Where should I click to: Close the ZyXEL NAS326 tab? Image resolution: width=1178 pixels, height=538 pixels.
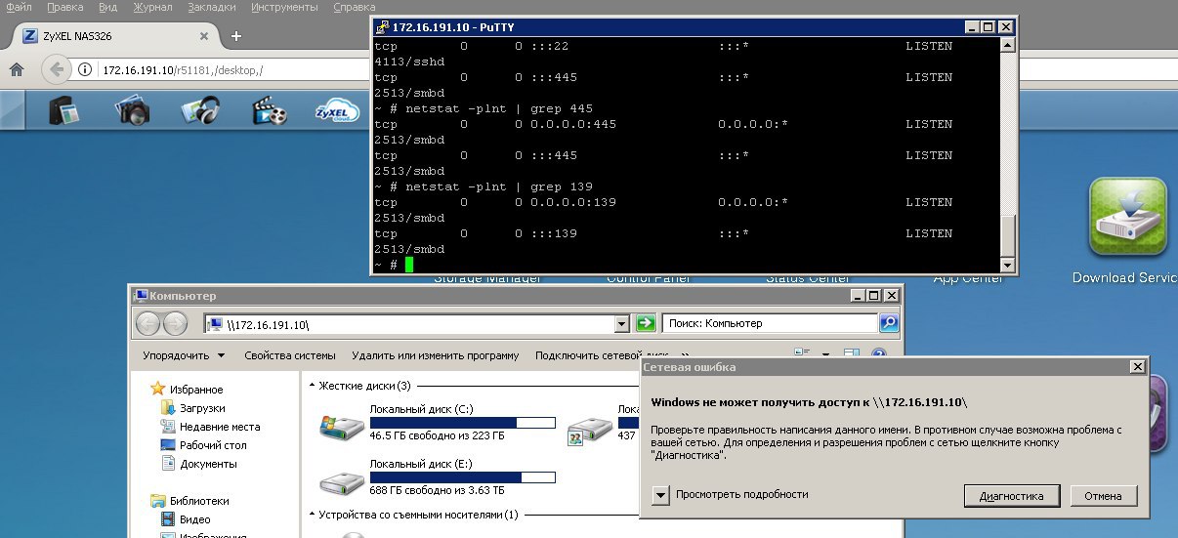point(204,36)
